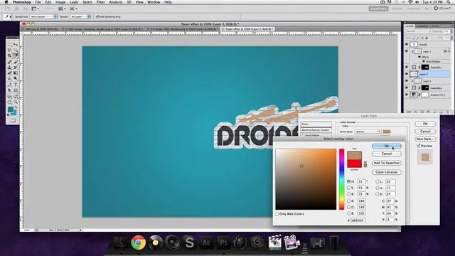Toggle Show Sampling Ring checkbox
Viewport: 455px width, 256px height.
pyautogui.click(x=97, y=16)
